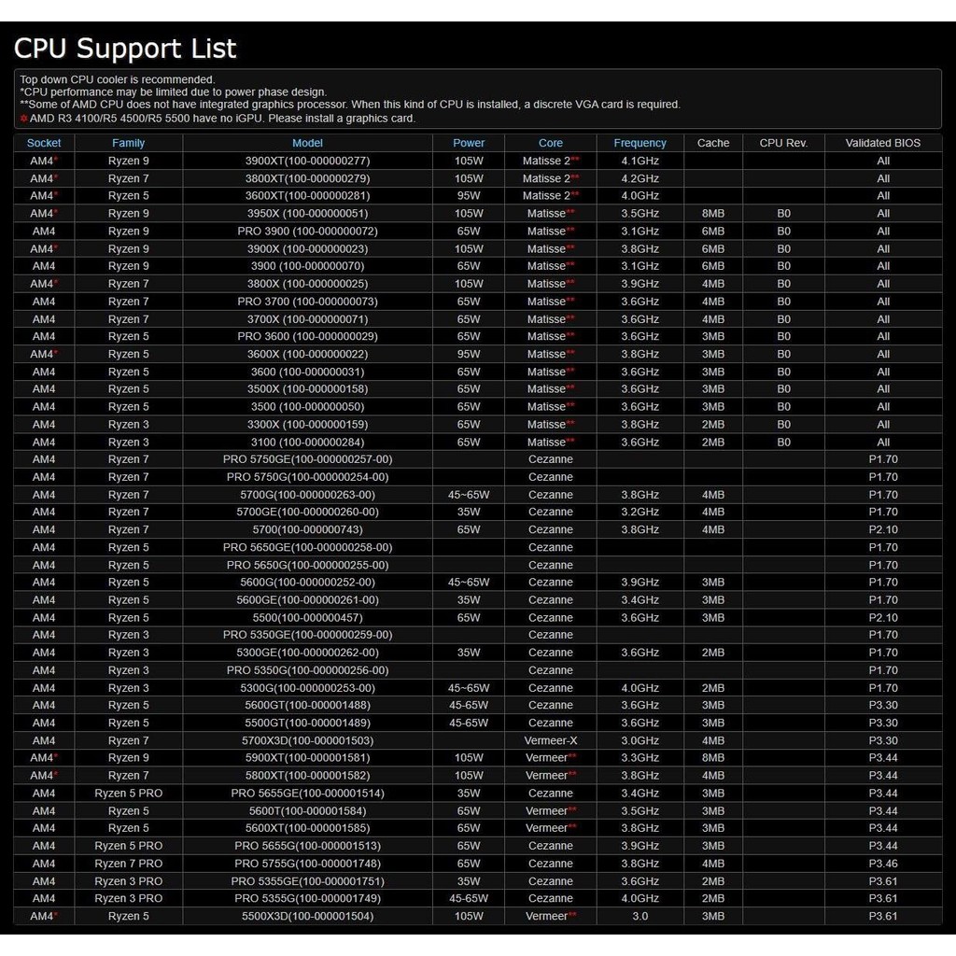Select model 3800X (100-000000025)
Viewport: 956px width, 956px height.
click(307, 284)
